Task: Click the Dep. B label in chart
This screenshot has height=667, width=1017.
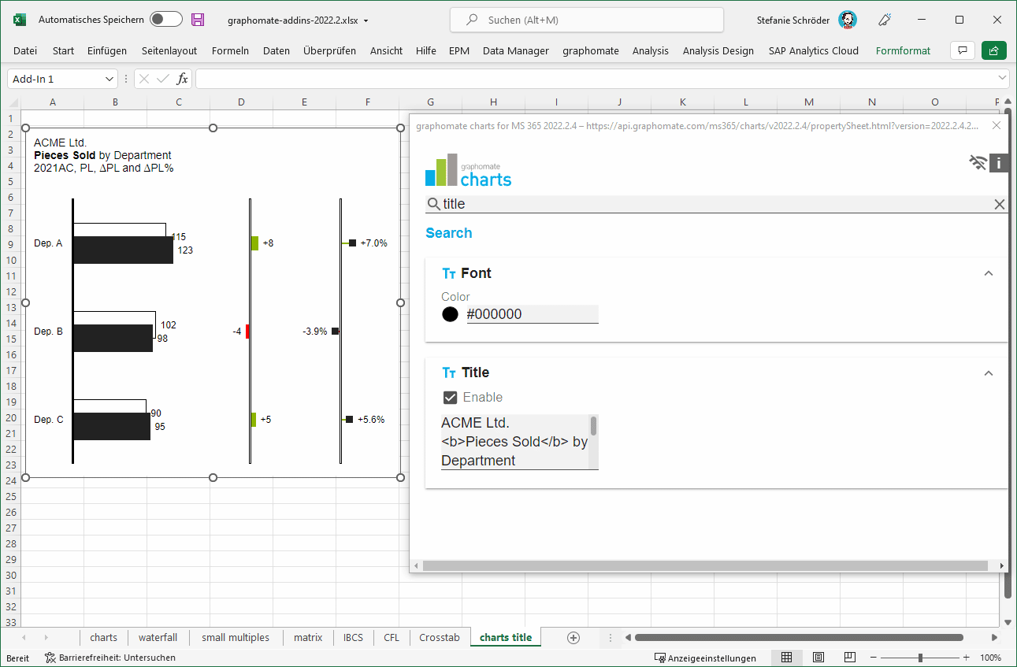Action: [48, 332]
